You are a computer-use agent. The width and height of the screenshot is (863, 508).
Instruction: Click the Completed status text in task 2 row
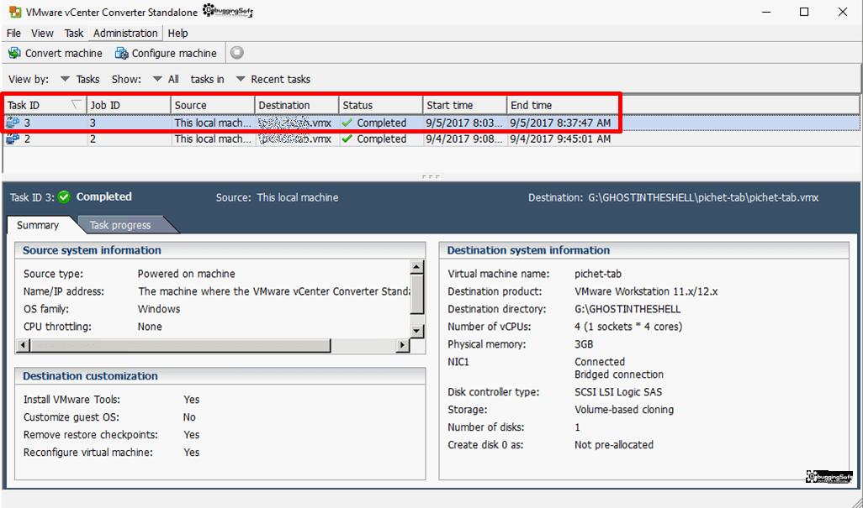tap(381, 139)
